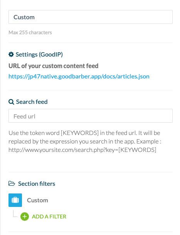Screen dimensions: 180x235
Task: Click the tree connector line before ADD A FILTER
Action: 15,213
